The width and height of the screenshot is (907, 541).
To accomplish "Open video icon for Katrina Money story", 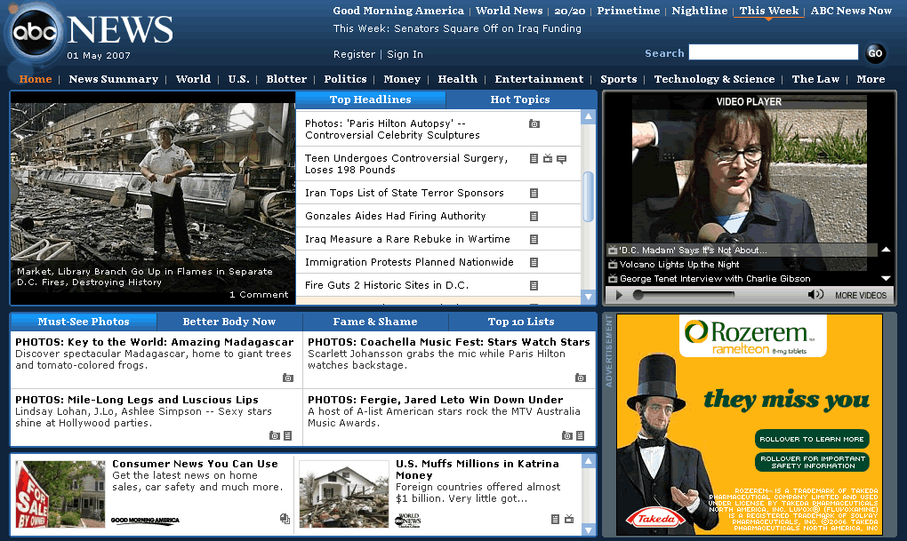I will [569, 519].
